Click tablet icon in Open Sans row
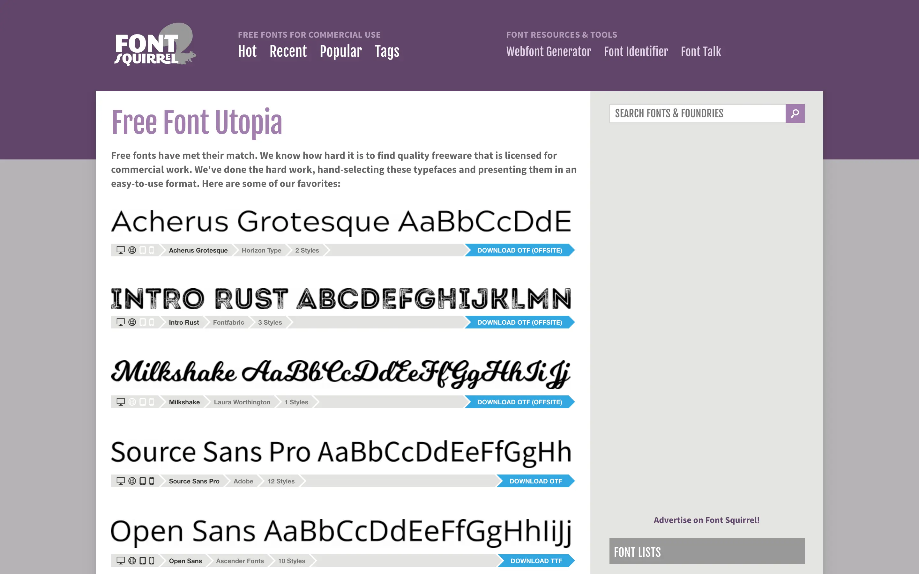The image size is (919, 574). (x=143, y=561)
